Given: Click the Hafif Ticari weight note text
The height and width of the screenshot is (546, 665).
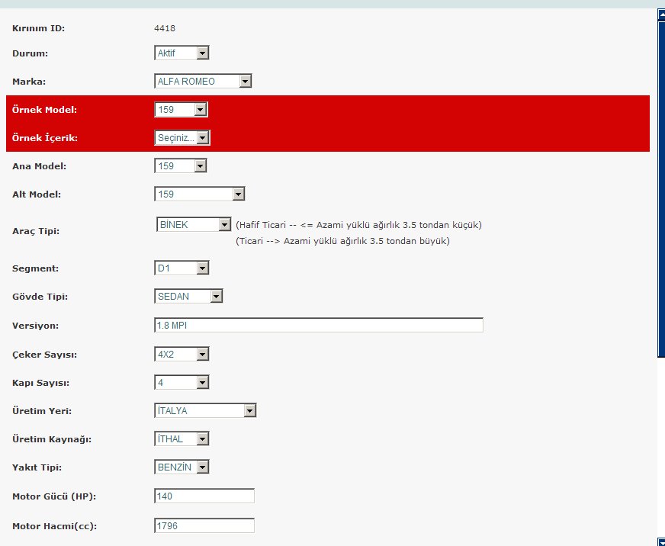Looking at the screenshot, I should [x=358, y=225].
